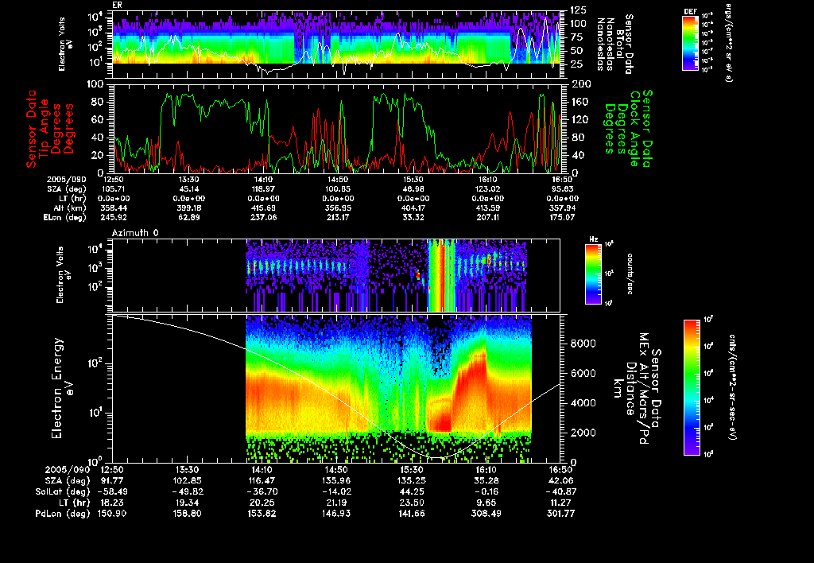
Task: Click ELon value 245.92
Action: click(x=114, y=218)
